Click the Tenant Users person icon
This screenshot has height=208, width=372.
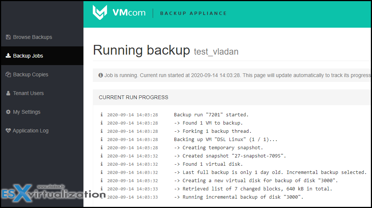(8, 93)
